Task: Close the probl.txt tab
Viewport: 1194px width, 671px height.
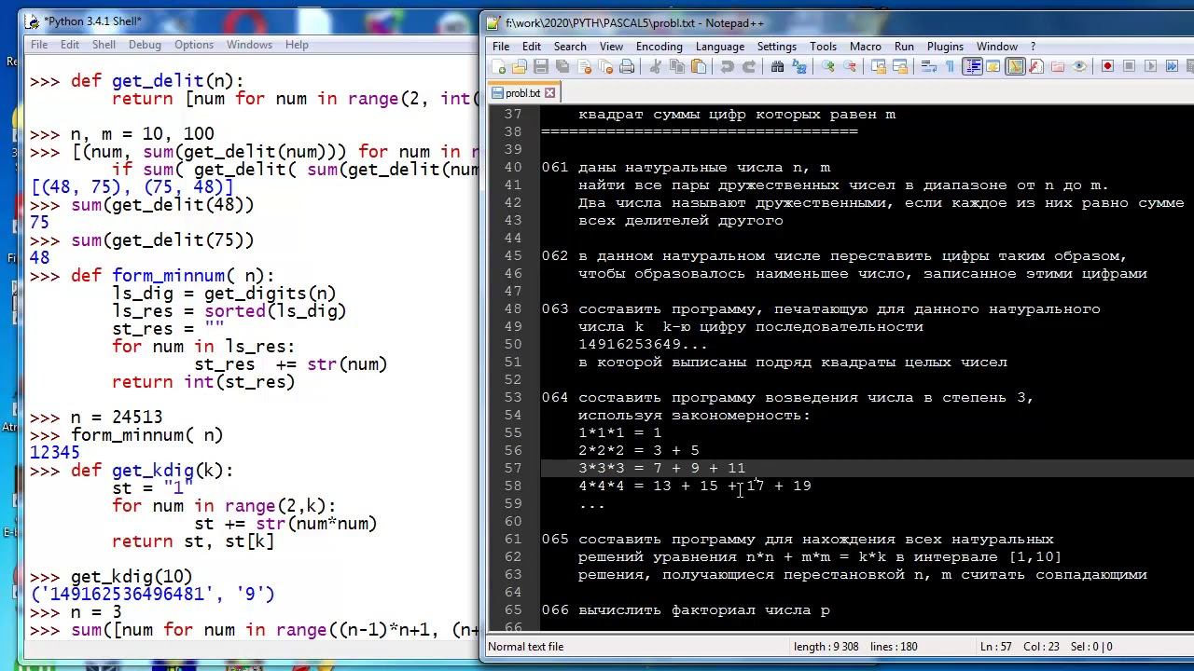Action: tap(550, 92)
